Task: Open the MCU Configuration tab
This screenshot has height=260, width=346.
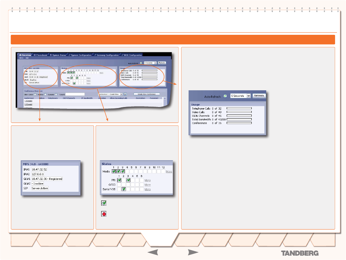Action: point(132,55)
